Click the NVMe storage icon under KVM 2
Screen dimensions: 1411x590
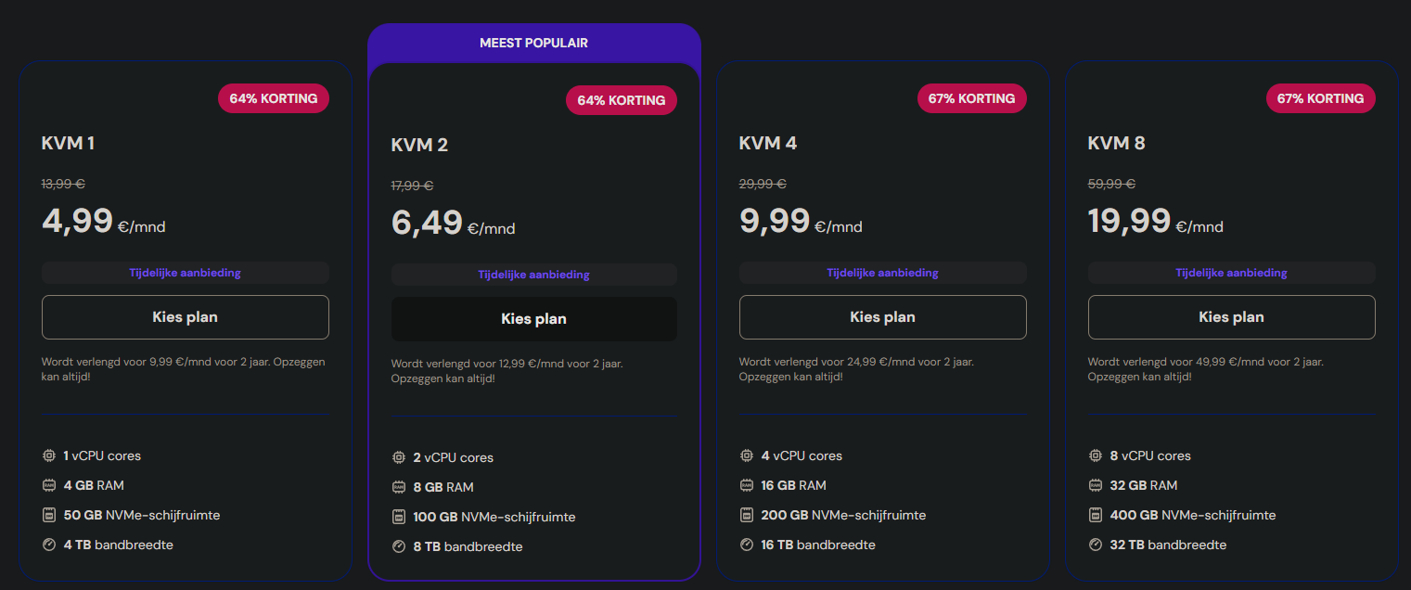tap(397, 517)
